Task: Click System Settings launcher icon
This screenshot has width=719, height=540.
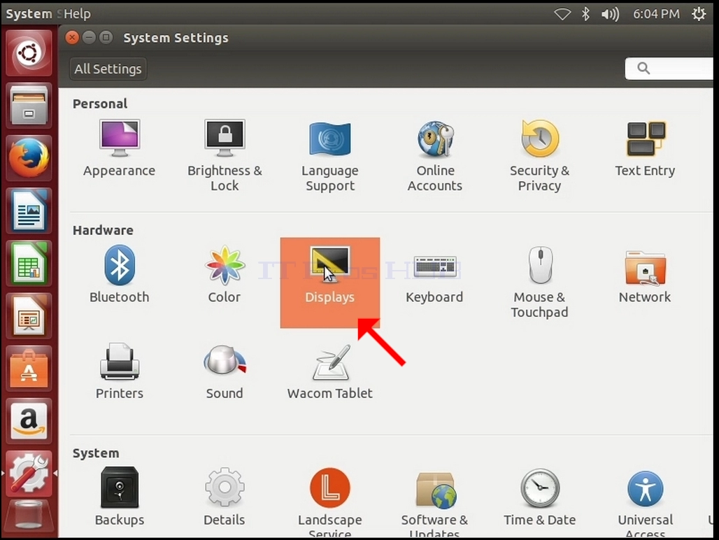Action: pyautogui.click(x=29, y=473)
